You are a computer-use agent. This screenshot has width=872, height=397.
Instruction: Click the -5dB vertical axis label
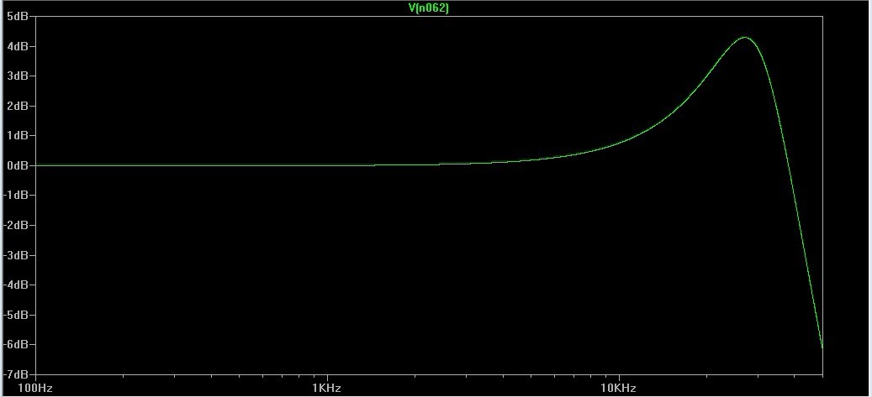(x=15, y=315)
